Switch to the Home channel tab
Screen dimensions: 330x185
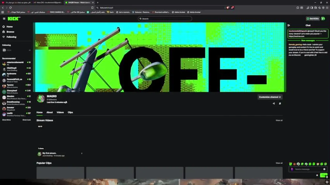click(39, 112)
